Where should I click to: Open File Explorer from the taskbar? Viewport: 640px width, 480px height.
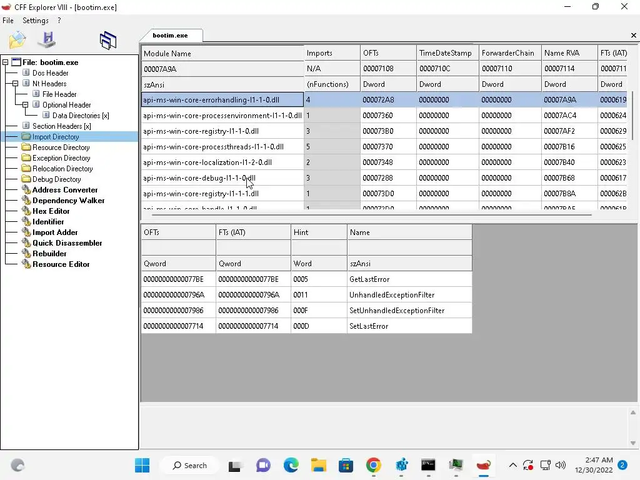pyautogui.click(x=318, y=465)
